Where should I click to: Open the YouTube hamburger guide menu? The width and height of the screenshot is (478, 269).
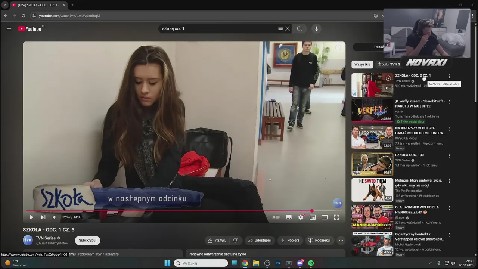(x=9, y=29)
